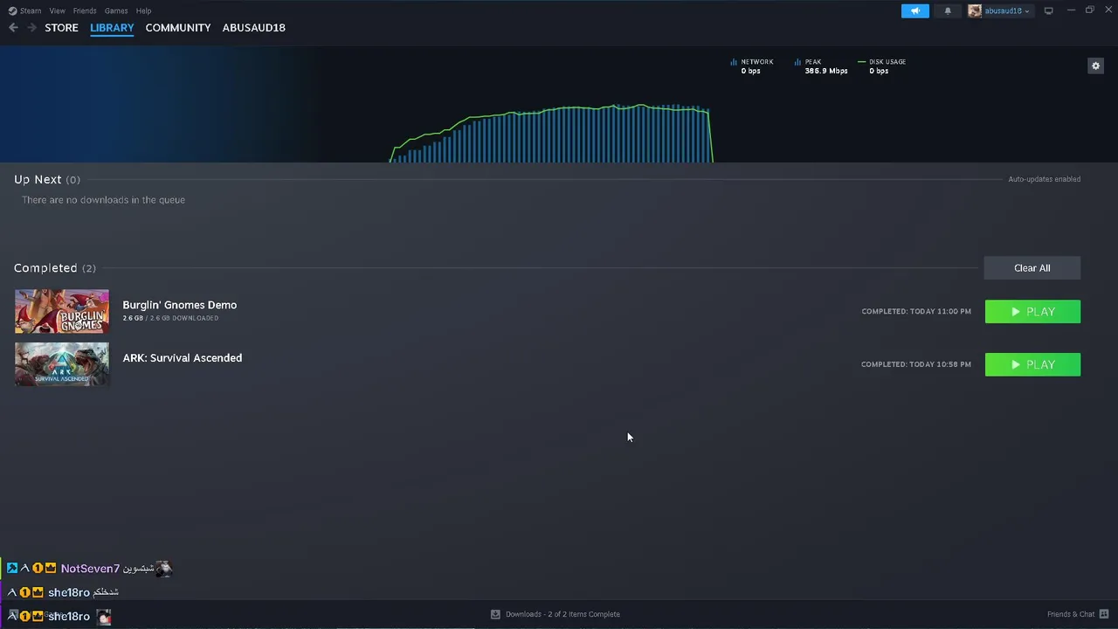Click the Steam logo menu
This screenshot has height=629, width=1118.
24,10
